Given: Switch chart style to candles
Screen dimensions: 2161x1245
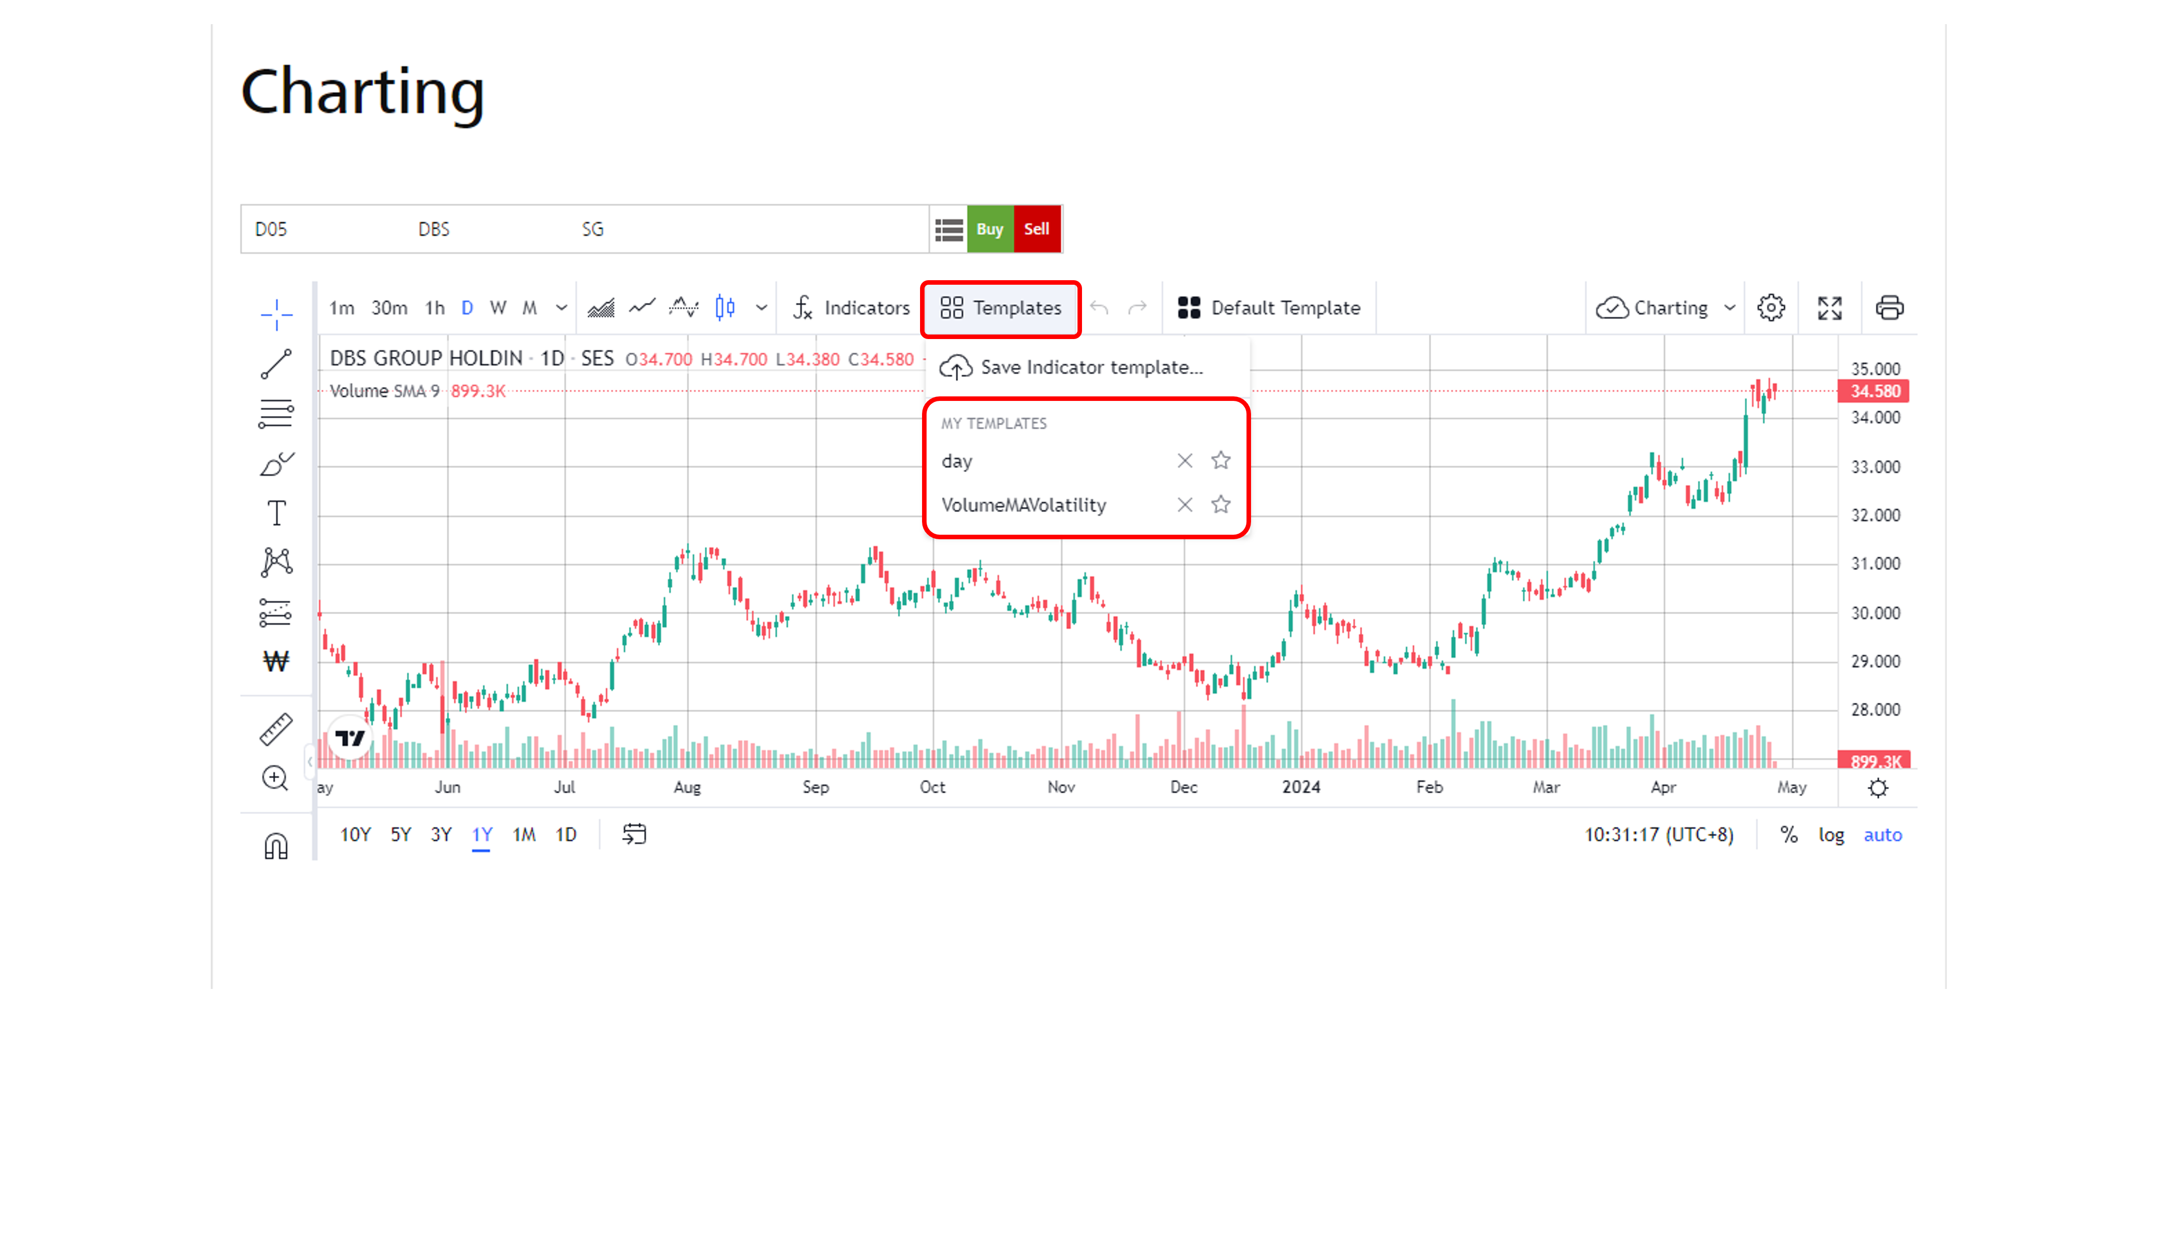Looking at the screenshot, I should click(x=725, y=308).
